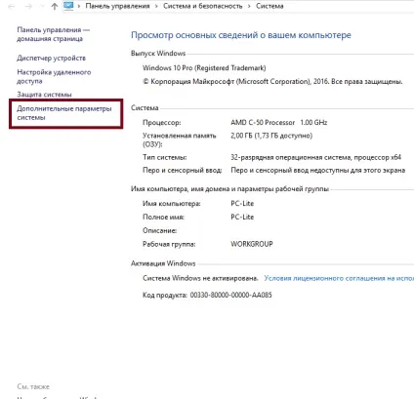Select Перо и сенсорный ввод недоступны value
Screen dimensions: 414x399
[x=318, y=171]
